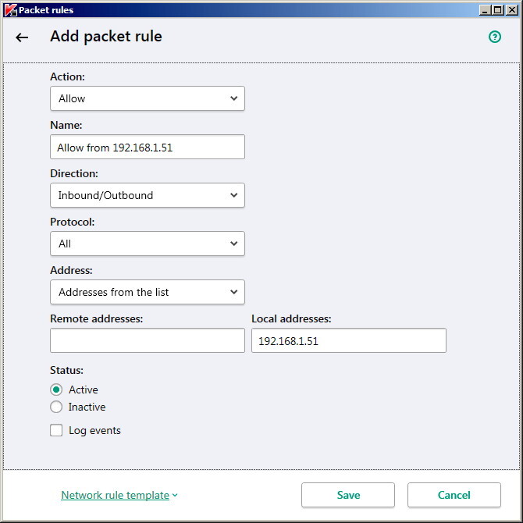This screenshot has height=523, width=523.
Task: Enable the Log events checkbox
Action: [x=56, y=430]
